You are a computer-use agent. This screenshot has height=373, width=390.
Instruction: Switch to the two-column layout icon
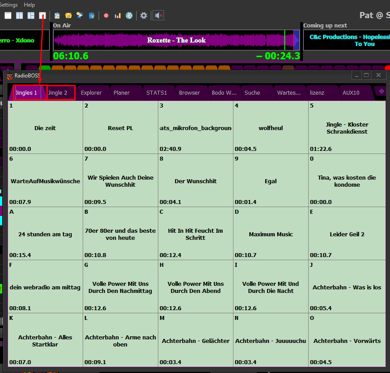click(19, 15)
